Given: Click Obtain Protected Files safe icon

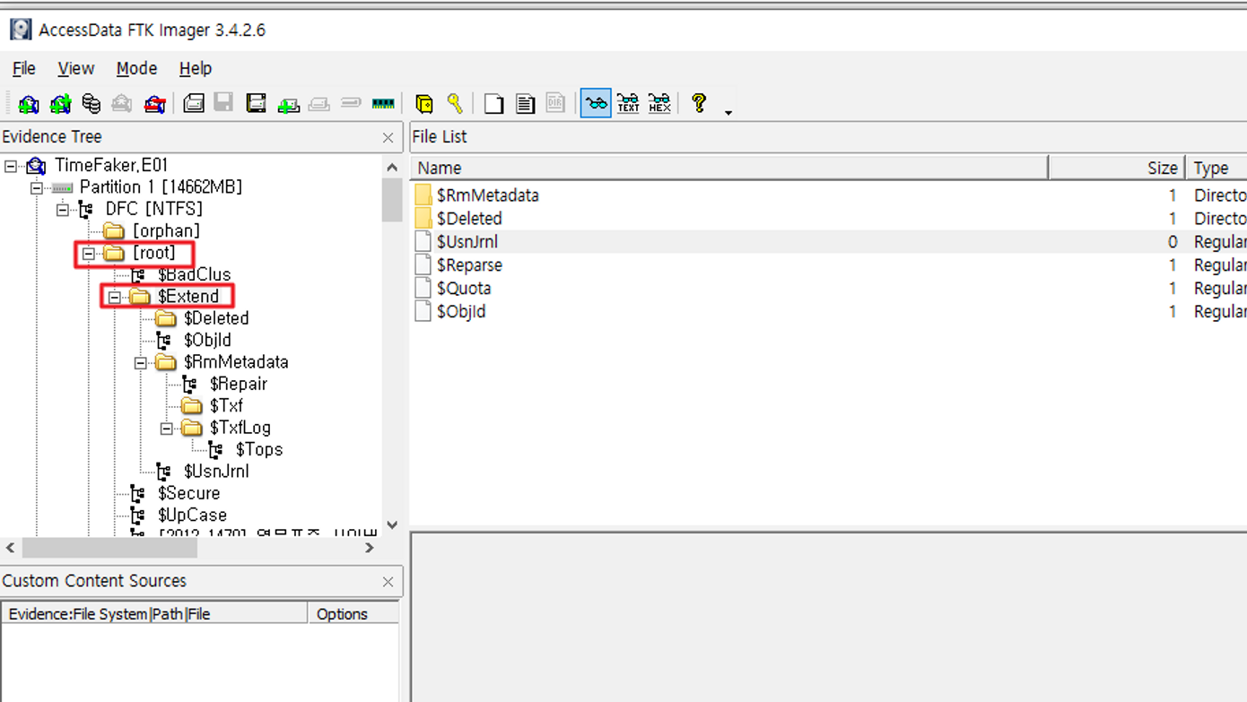Looking at the screenshot, I should click(424, 104).
